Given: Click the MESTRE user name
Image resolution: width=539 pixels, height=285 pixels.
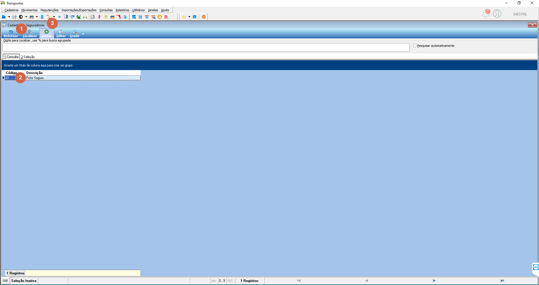Looking at the screenshot, I should click(520, 14).
